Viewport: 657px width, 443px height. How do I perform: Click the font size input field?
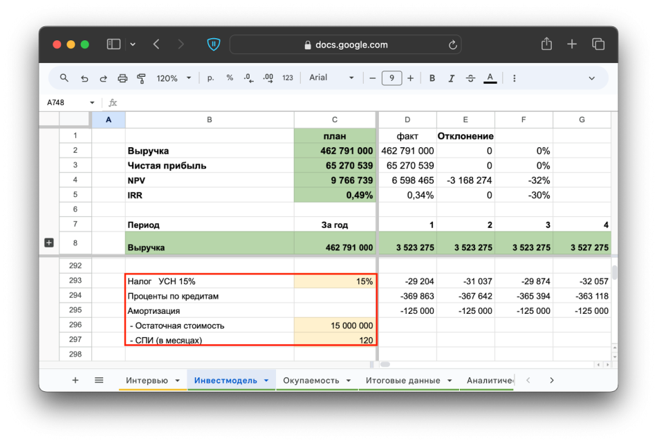(391, 78)
